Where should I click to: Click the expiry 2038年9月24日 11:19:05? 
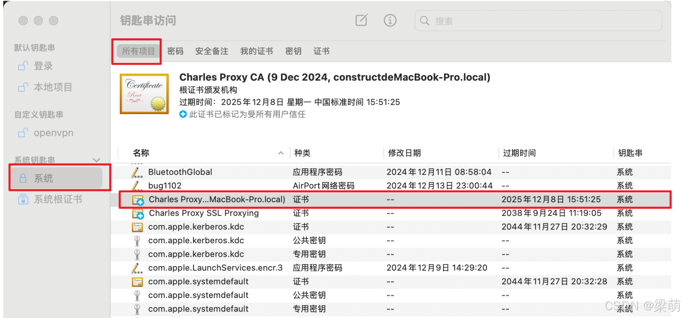(552, 213)
